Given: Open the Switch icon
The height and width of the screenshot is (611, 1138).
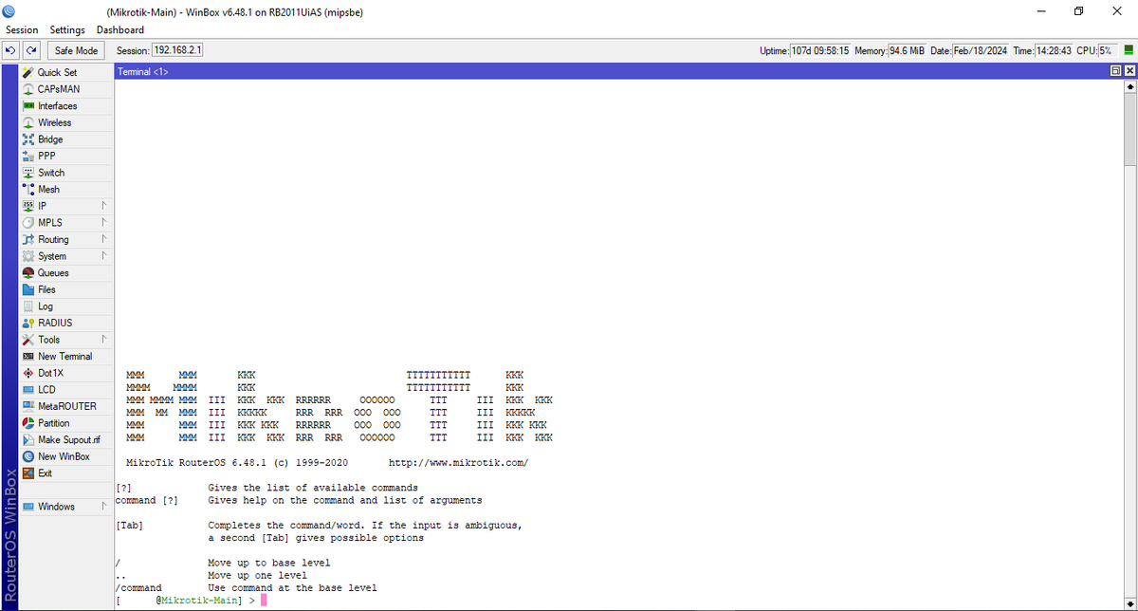Looking at the screenshot, I should pyautogui.click(x=28, y=173).
